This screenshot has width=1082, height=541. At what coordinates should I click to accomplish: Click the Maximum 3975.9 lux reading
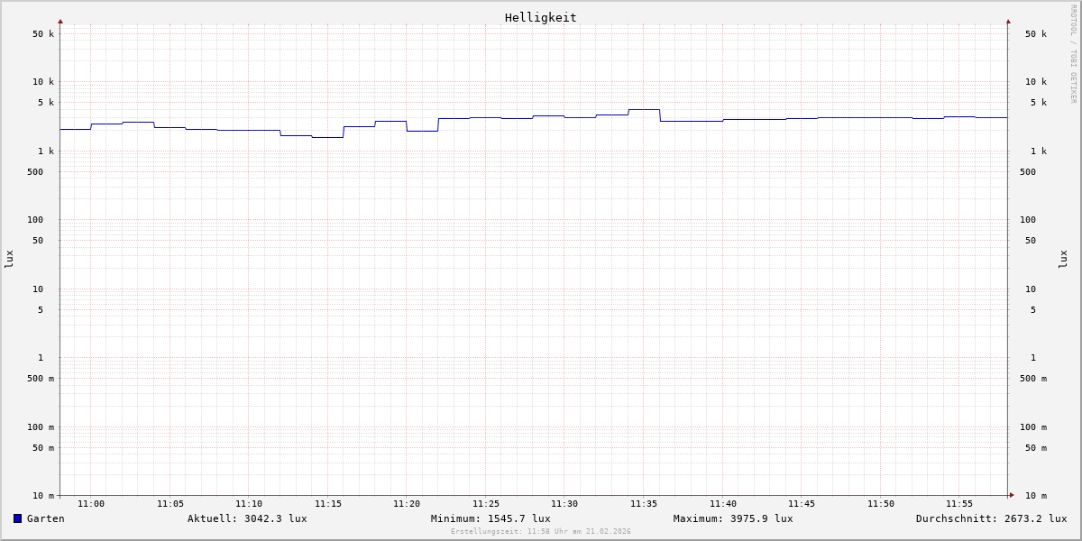click(733, 518)
